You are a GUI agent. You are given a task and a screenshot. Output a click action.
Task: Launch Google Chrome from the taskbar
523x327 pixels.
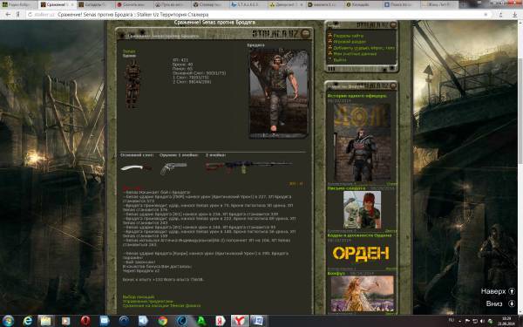coord(163,321)
